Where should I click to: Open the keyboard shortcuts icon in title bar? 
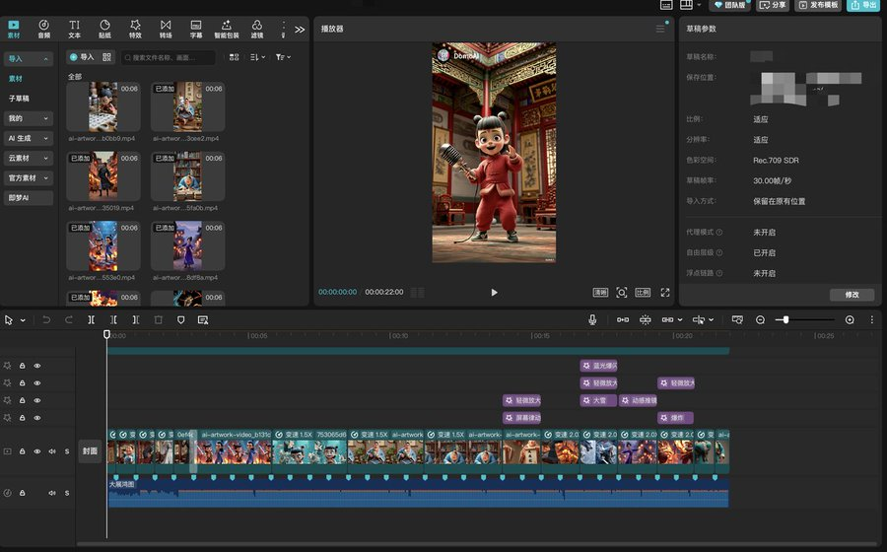point(667,5)
